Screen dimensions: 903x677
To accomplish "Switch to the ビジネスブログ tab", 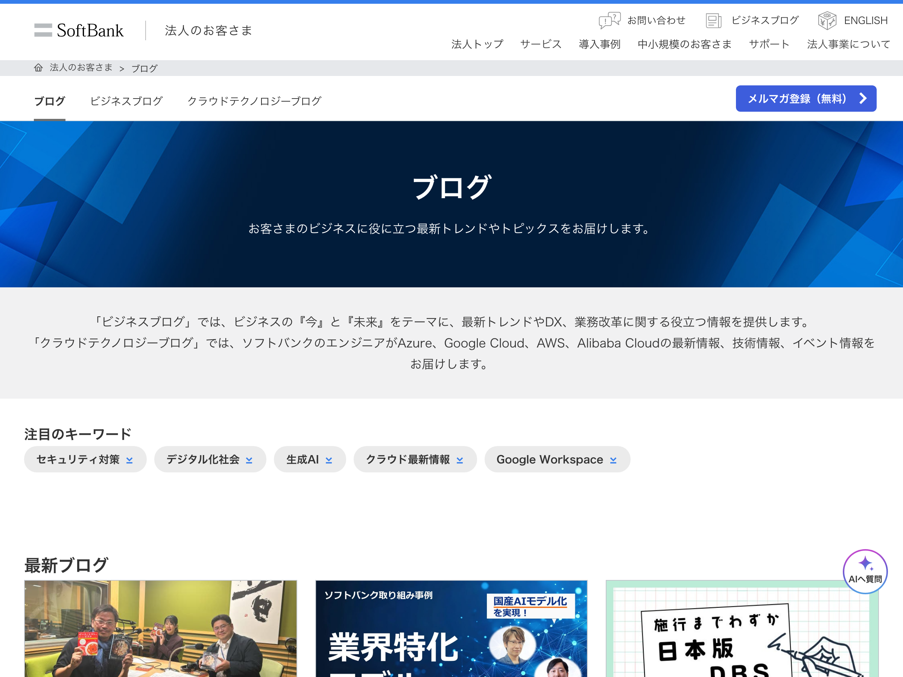I will coord(126,101).
